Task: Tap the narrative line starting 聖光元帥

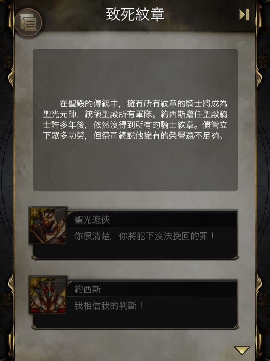Action: (135, 115)
